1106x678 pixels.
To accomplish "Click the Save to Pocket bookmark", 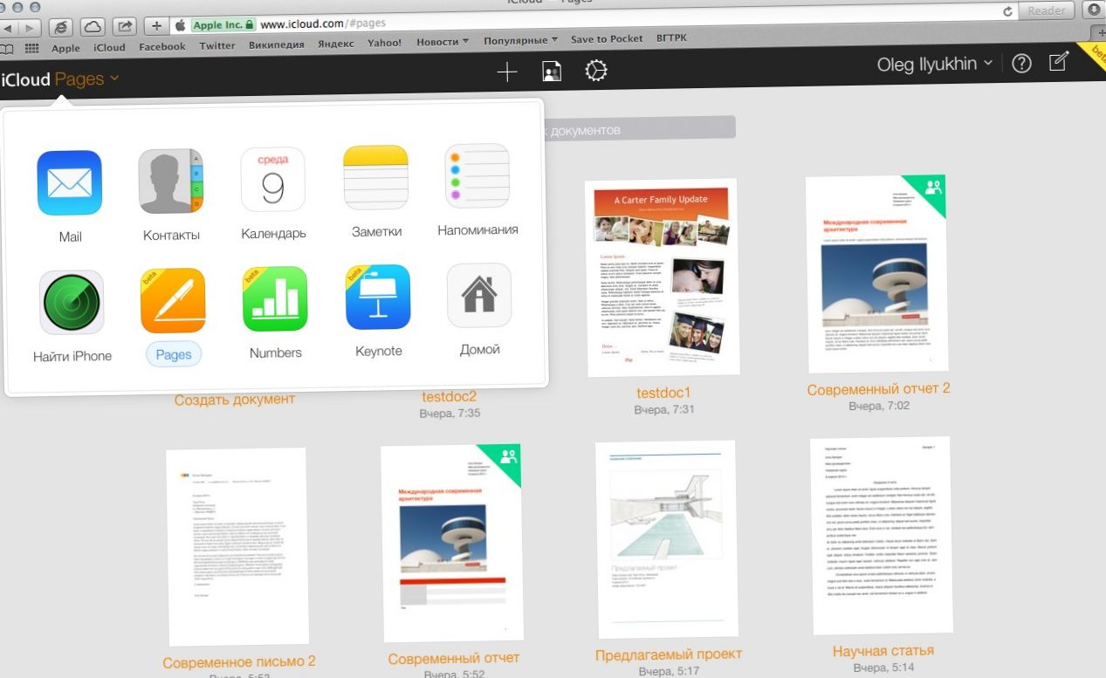I will pyautogui.click(x=607, y=39).
